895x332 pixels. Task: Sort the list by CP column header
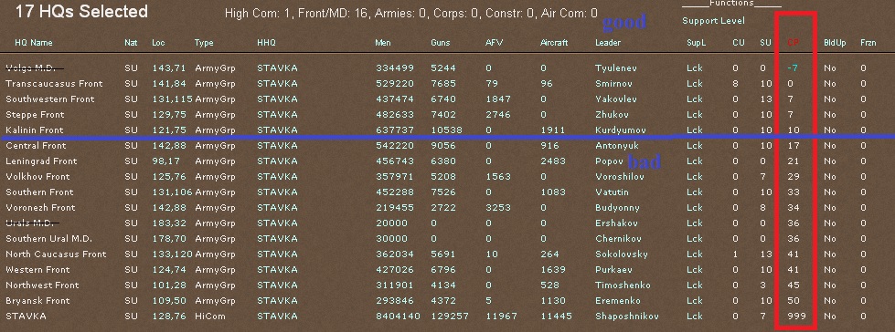[x=794, y=43]
